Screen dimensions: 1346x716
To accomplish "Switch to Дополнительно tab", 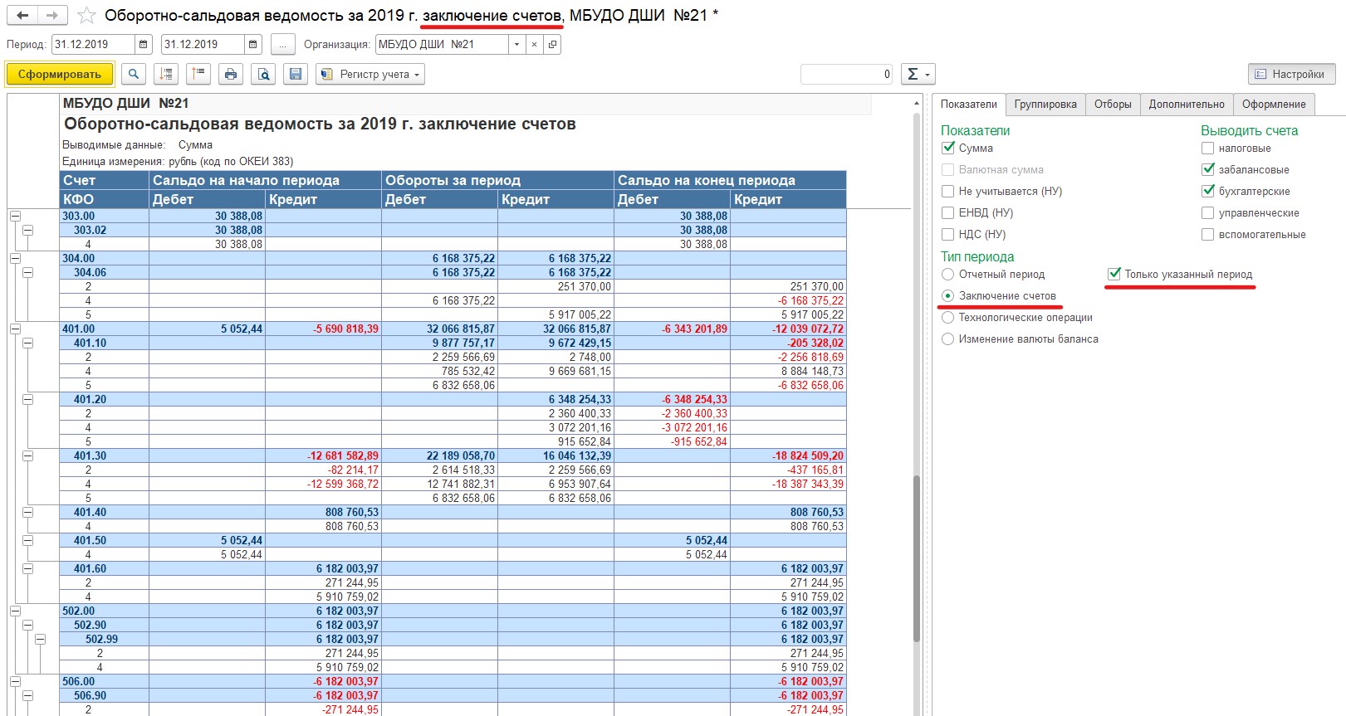I will point(1187,105).
